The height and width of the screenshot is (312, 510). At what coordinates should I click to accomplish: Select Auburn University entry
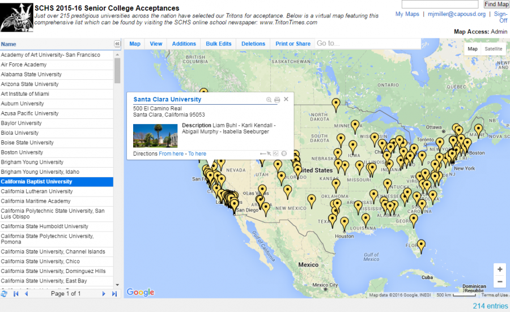point(57,104)
